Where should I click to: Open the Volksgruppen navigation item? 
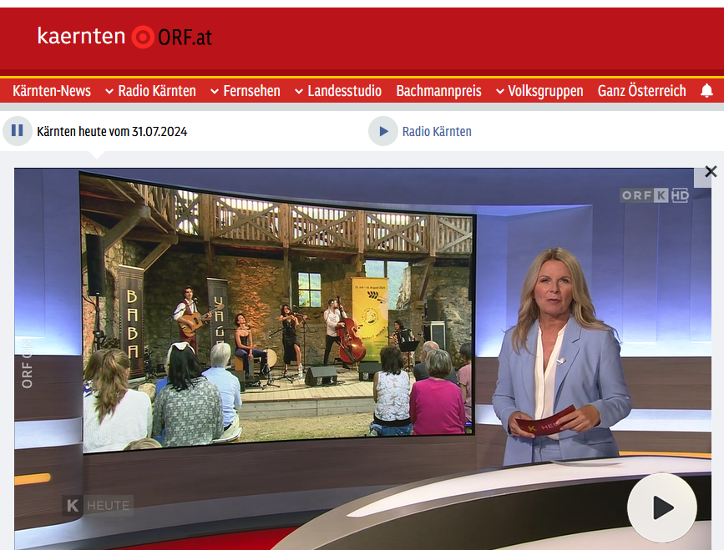click(x=545, y=90)
